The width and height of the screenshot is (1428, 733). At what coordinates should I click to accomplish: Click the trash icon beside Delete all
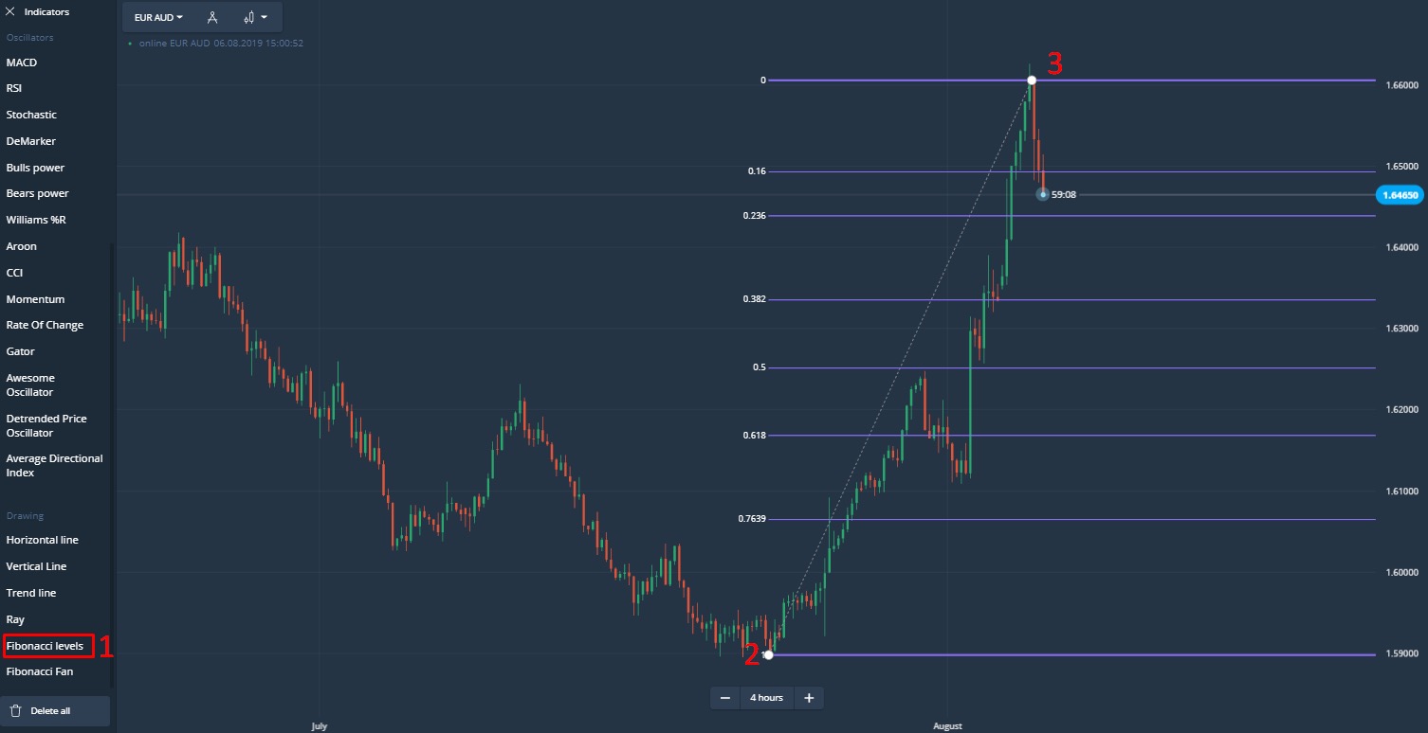click(x=15, y=710)
